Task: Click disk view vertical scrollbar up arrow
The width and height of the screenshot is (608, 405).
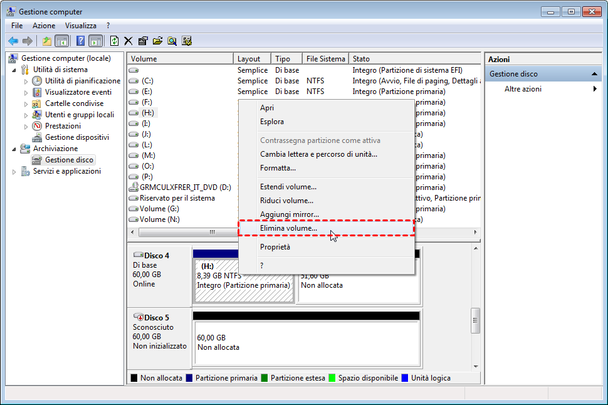Action: [476, 248]
